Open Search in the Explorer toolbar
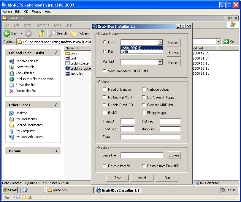Screen dimensions: 241x202 58,33
